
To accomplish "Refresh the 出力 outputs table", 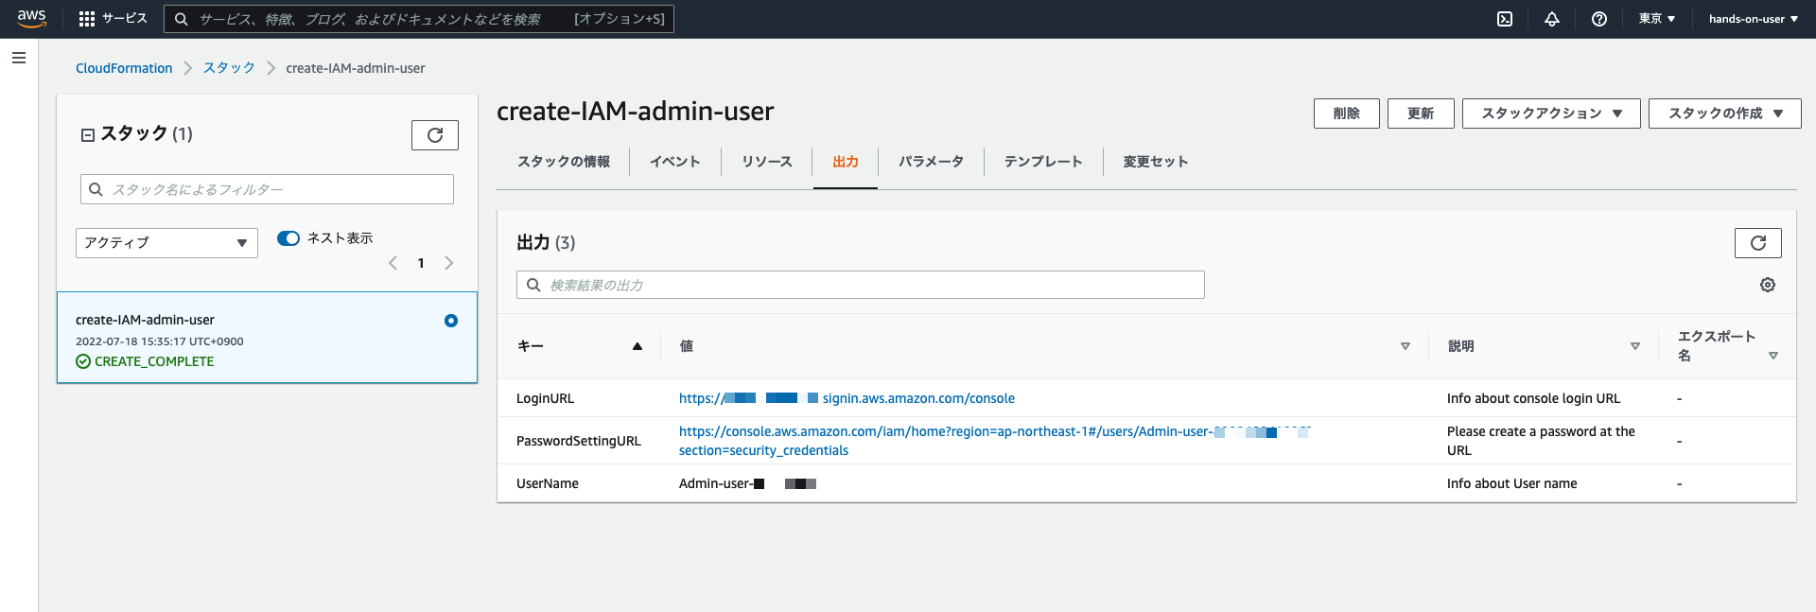I will (1758, 243).
